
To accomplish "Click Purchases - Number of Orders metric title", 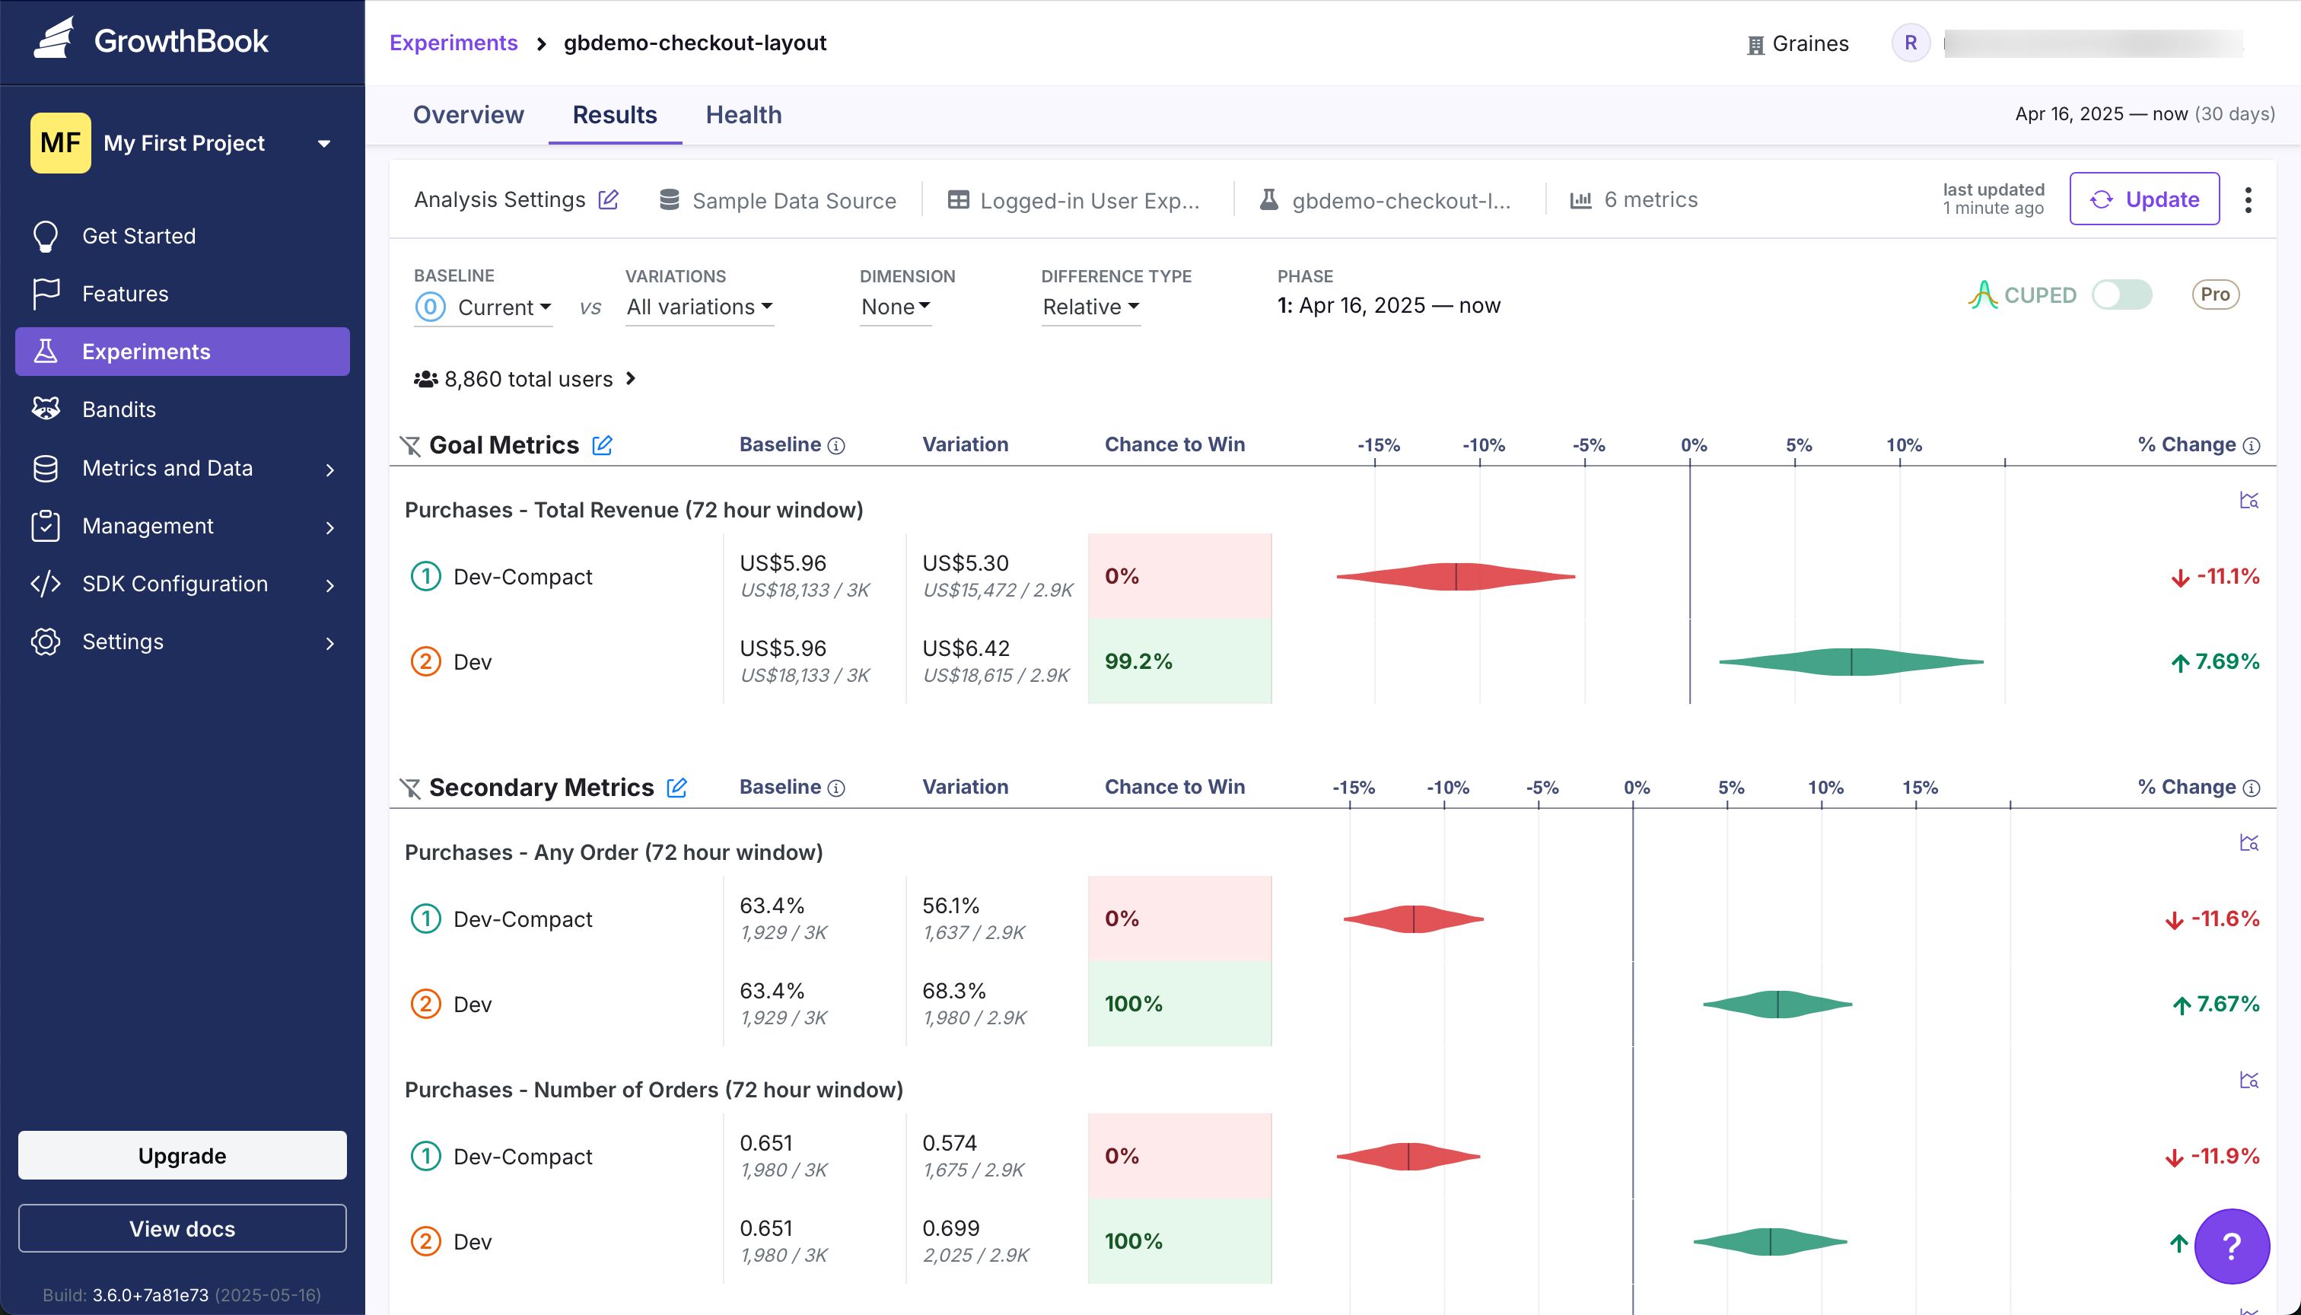I will (654, 1090).
